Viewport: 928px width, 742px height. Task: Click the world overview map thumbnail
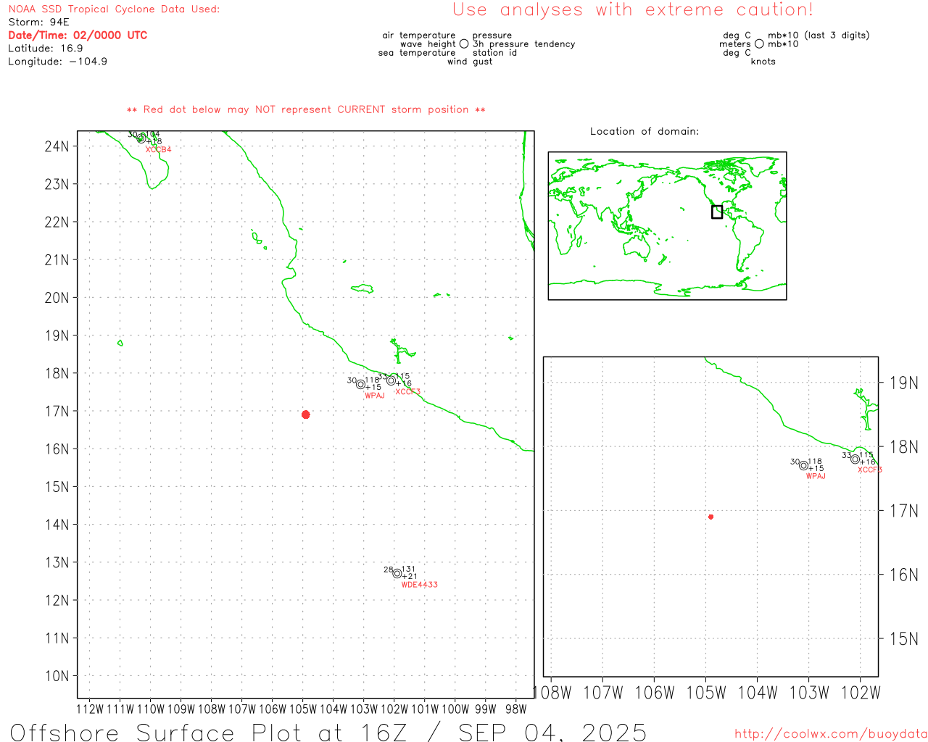tap(667, 226)
